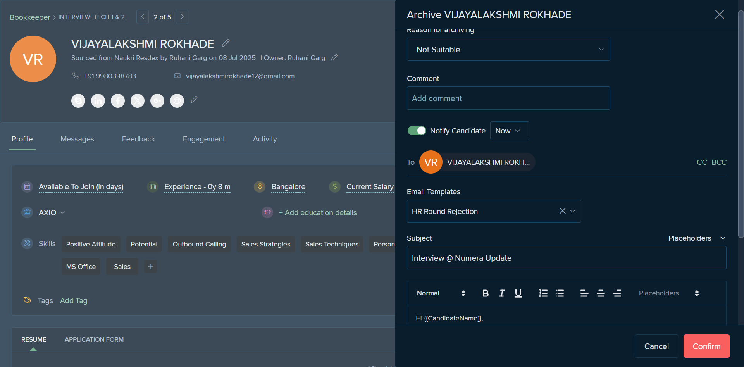This screenshot has height=367, width=744.
Task: Click Cancel button
Action: coord(656,346)
